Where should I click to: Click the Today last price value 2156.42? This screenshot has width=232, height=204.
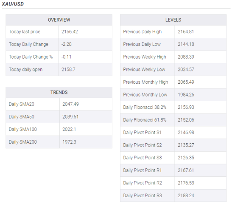pyautogui.click(x=70, y=31)
